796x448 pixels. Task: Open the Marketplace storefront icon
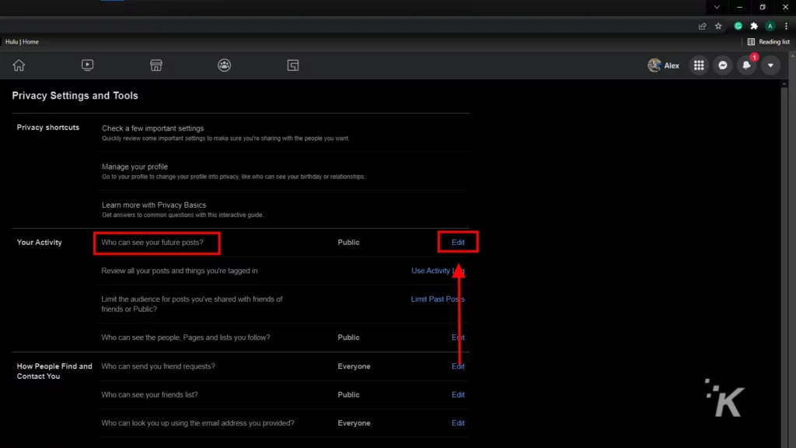(155, 65)
